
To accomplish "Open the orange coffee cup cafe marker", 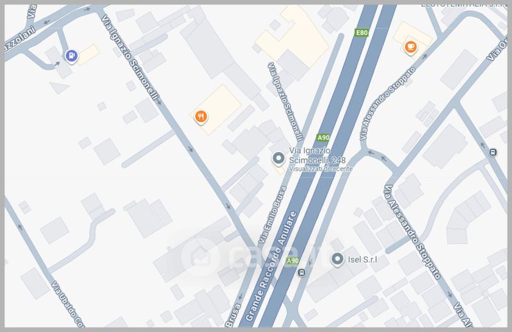I will tap(411, 48).
